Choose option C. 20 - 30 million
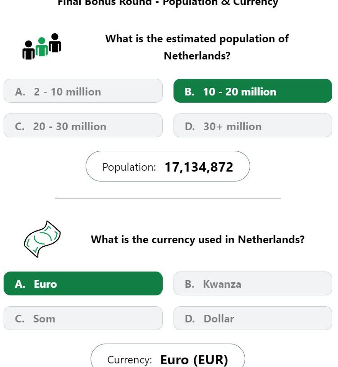This screenshot has width=338, height=367. click(83, 126)
